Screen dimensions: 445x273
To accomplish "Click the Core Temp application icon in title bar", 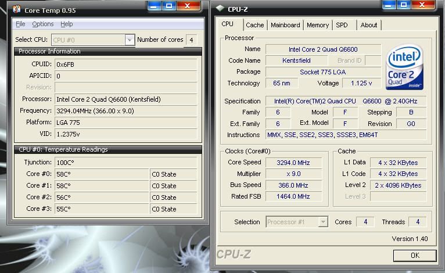I will (x=17, y=9).
